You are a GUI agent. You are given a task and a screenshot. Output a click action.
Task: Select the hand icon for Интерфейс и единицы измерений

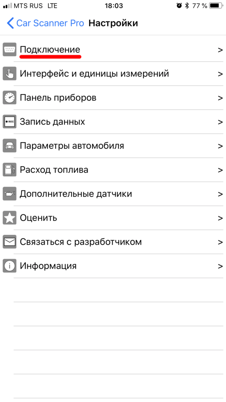click(x=9, y=73)
